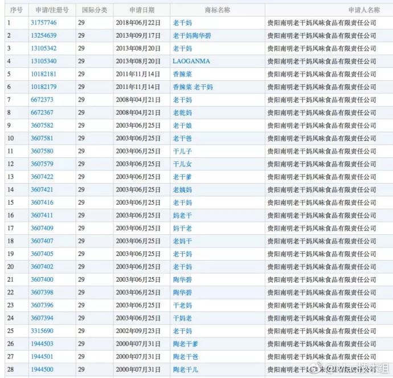The height and width of the screenshot is (378, 393).
Task: Click the 申请/注册号 column header
Action: tap(52, 10)
